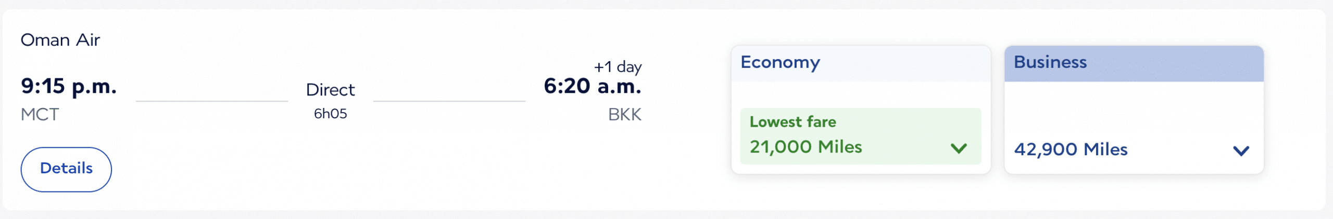Click the Lowest fare label text
1333x219 pixels.
coord(793,122)
